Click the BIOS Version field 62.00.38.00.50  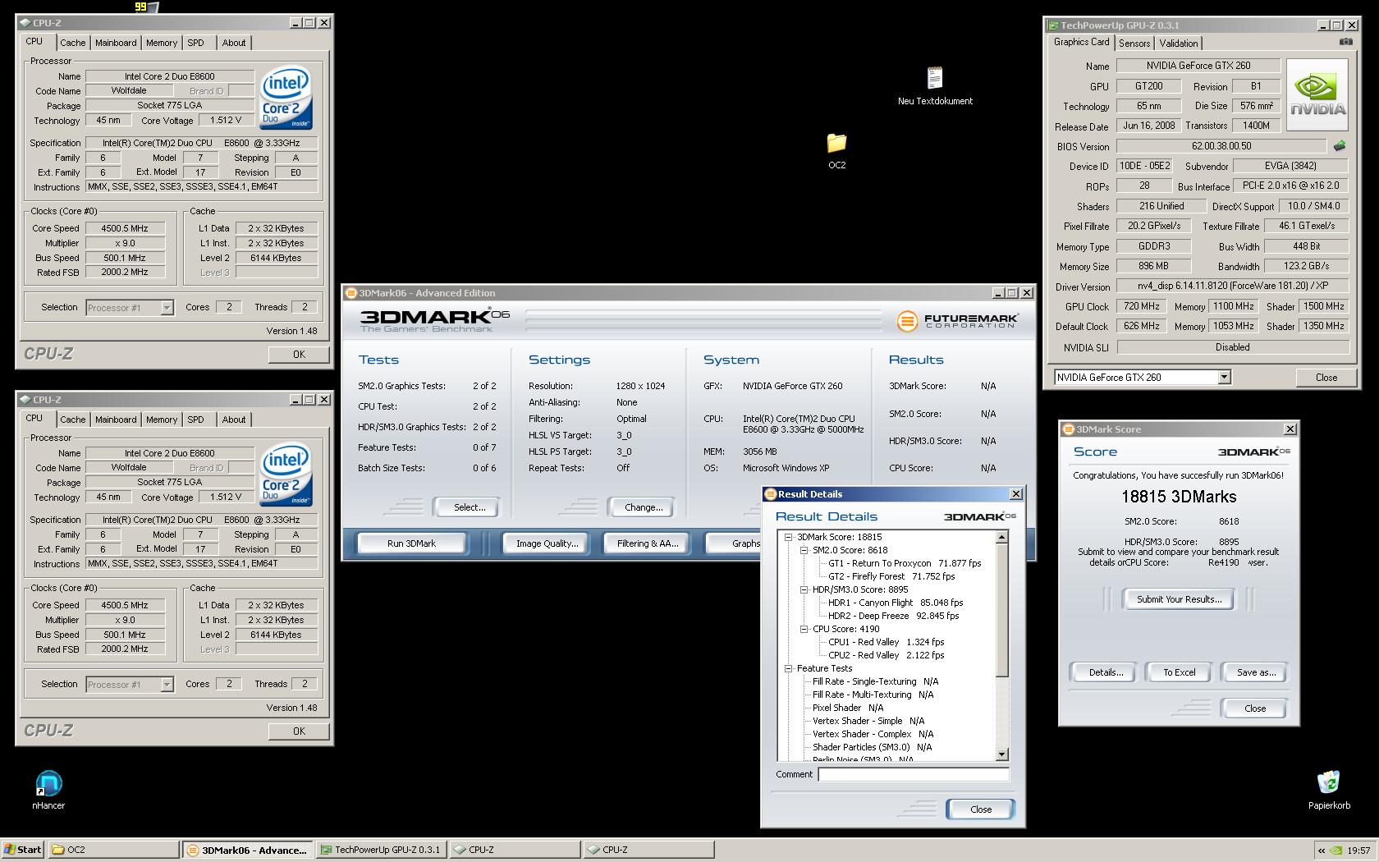pyautogui.click(x=1221, y=146)
